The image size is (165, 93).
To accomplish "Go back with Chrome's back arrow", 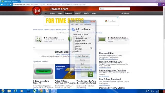I will (2, 4).
